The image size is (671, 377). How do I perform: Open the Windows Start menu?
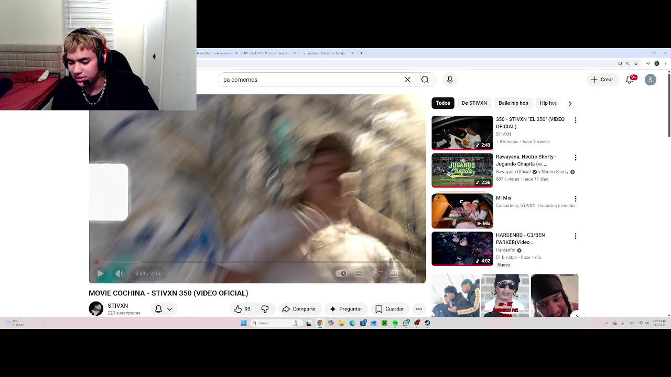pos(244,323)
